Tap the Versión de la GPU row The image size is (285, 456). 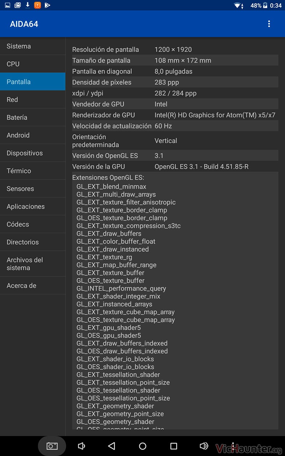pos(175,166)
